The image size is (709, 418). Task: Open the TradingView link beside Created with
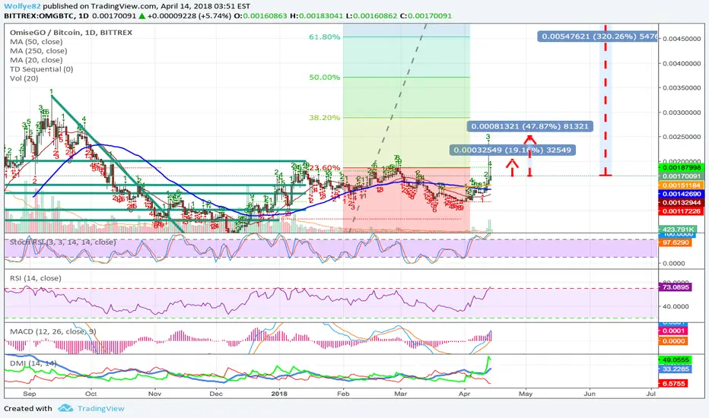pyautogui.click(x=100, y=409)
